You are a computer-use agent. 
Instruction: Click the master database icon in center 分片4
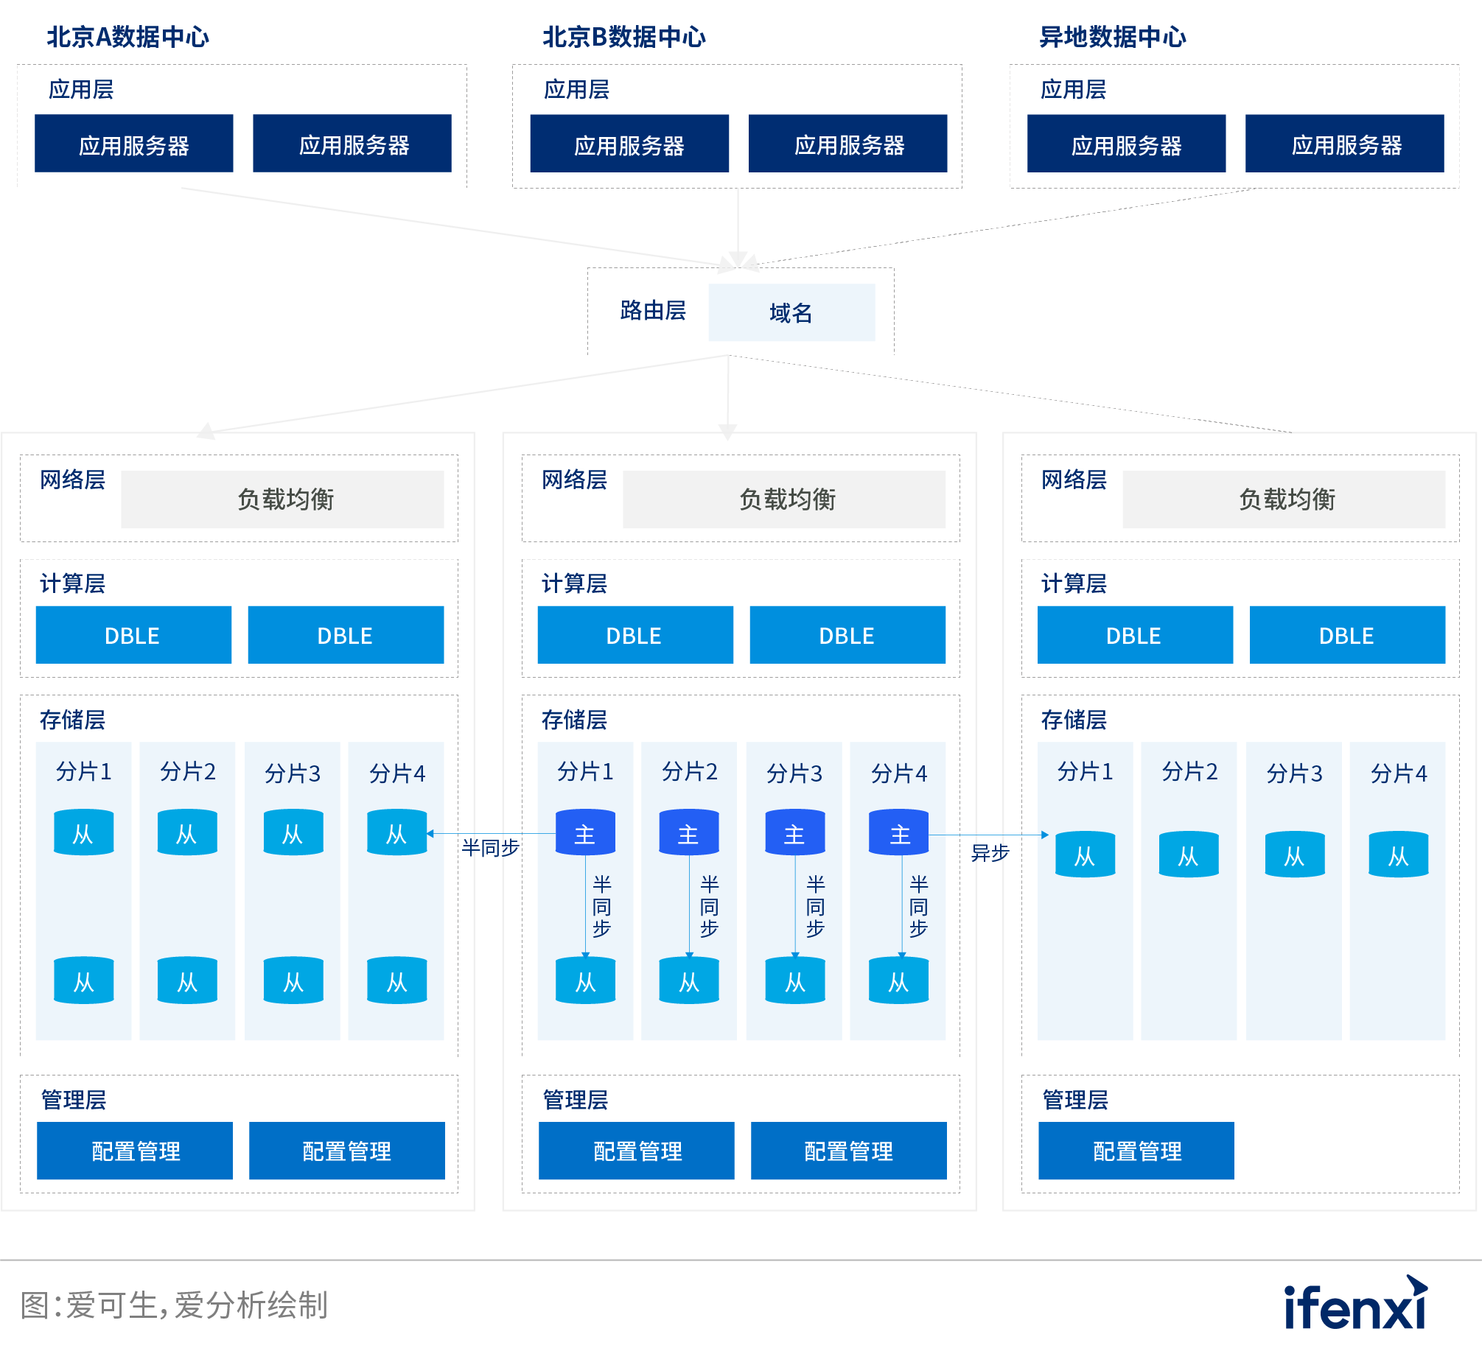tap(899, 833)
